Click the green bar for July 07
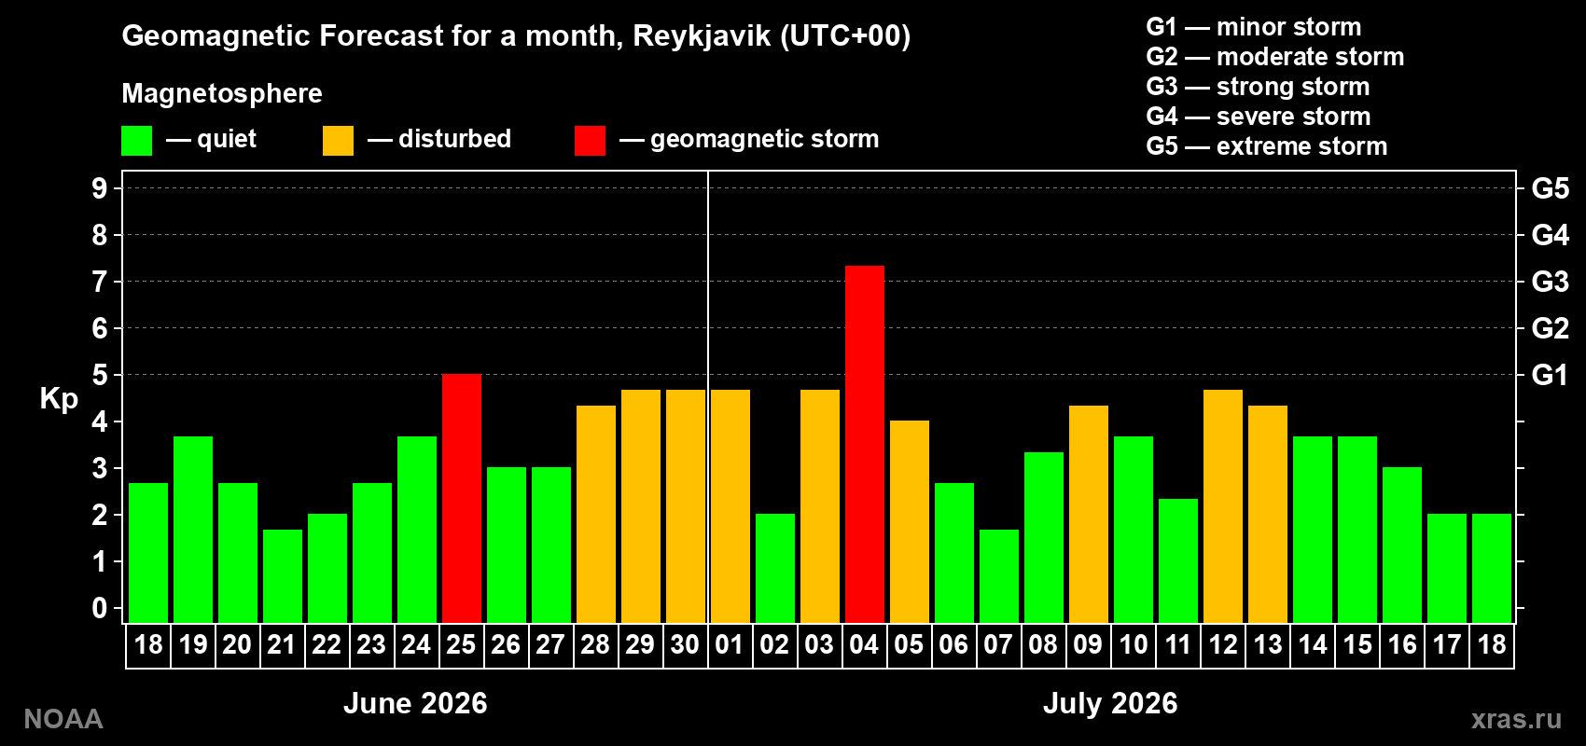Screen dimensions: 1586x746 coord(999,576)
